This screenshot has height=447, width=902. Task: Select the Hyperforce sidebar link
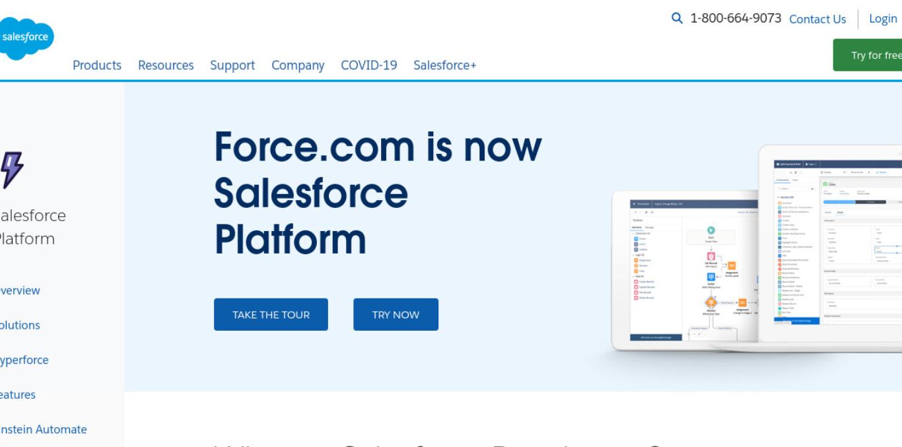[x=24, y=361]
